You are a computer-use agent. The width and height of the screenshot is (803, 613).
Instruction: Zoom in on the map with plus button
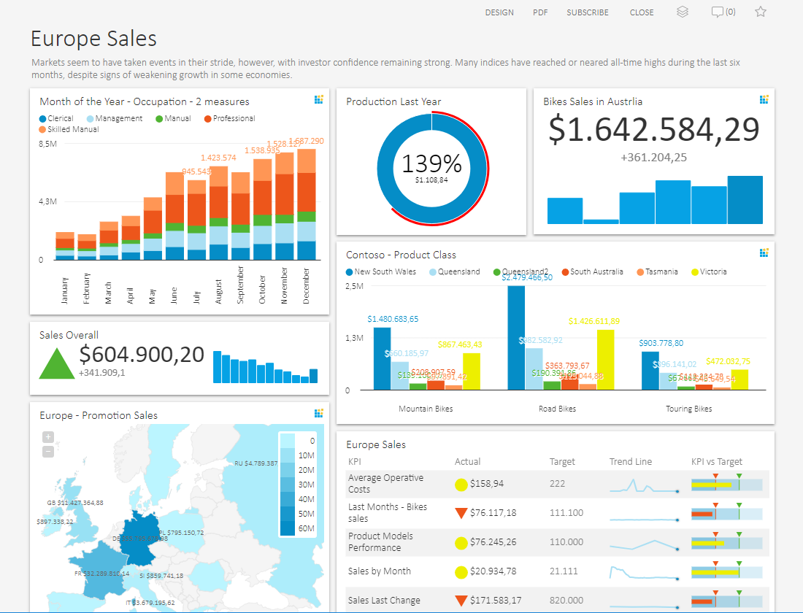pyautogui.click(x=48, y=437)
